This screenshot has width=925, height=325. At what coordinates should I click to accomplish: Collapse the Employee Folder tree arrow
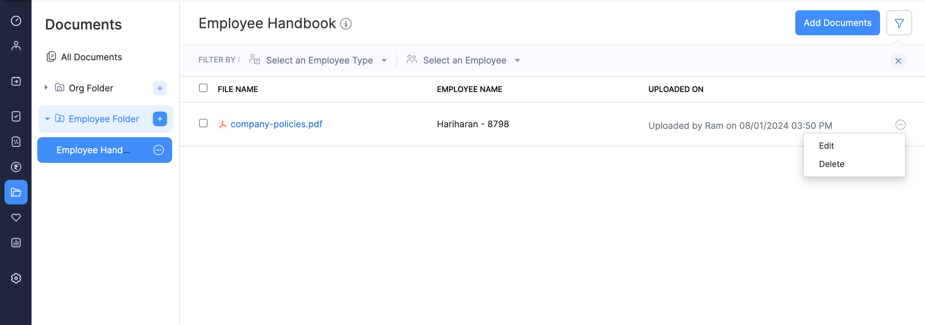[48, 119]
